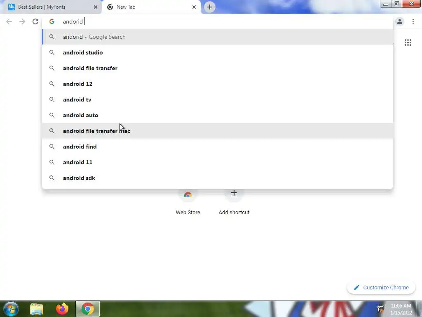422x317 pixels.
Task: Launch Firefox from the taskbar
Action: [x=62, y=309]
